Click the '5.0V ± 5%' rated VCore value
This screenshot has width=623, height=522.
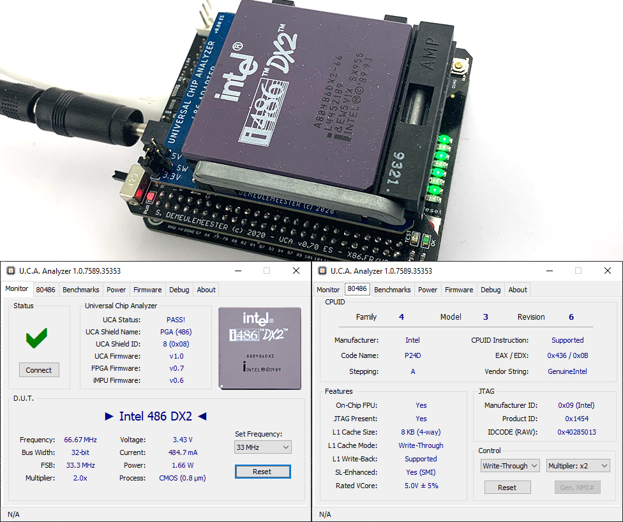(x=421, y=486)
